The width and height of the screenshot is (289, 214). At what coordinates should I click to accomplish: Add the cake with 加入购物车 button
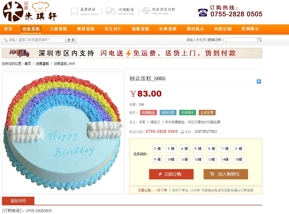pos(226,174)
